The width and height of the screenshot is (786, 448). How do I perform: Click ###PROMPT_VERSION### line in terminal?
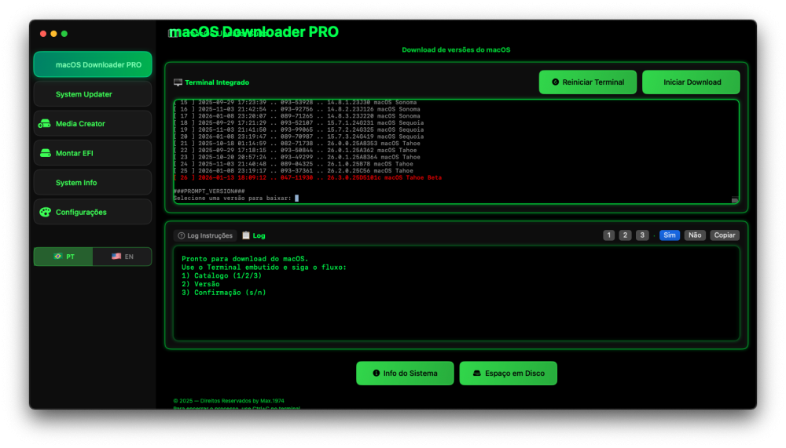point(209,191)
